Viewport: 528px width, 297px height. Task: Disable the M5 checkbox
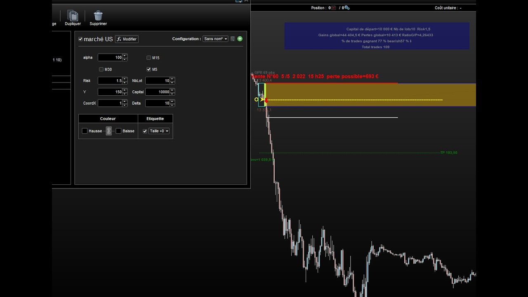tap(148, 69)
